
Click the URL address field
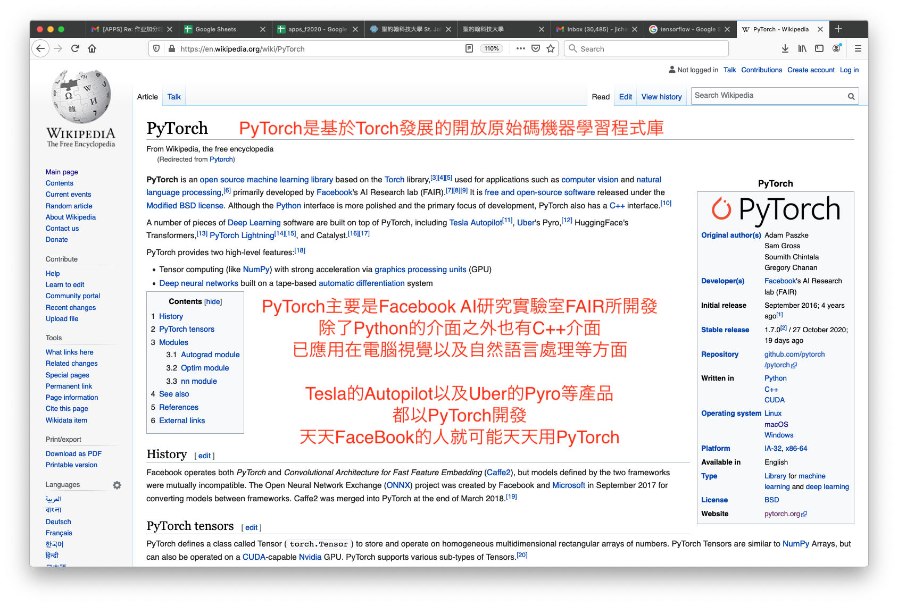pos(319,48)
